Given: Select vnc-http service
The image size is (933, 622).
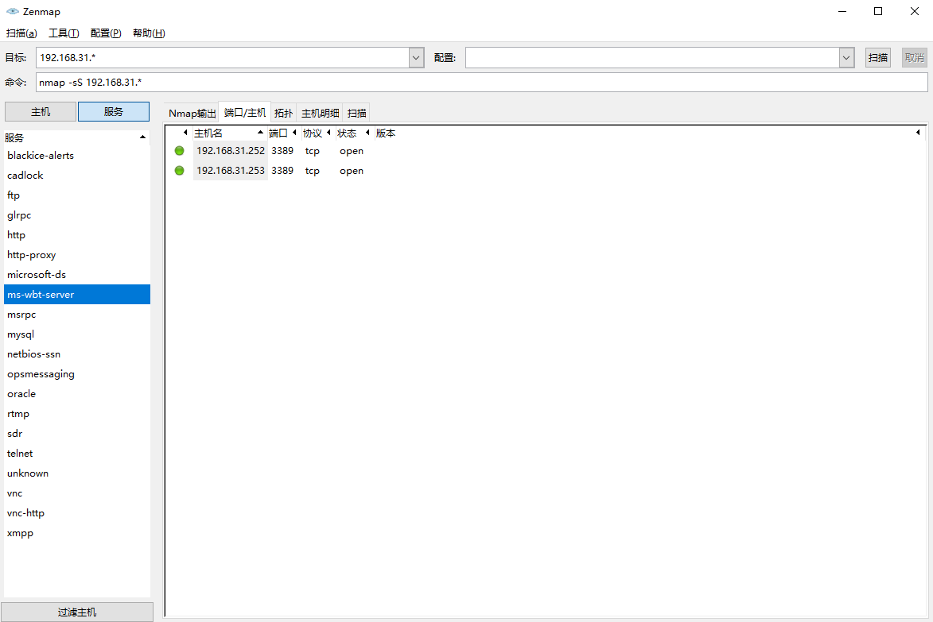Looking at the screenshot, I should tap(77, 513).
